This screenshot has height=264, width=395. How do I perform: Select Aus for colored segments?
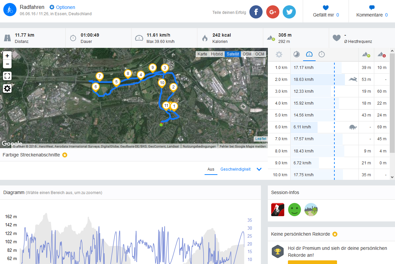point(211,169)
